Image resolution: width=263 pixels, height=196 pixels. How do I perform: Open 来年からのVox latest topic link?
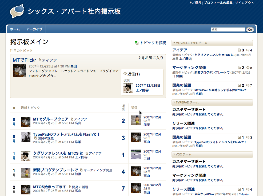click(x=205, y=194)
